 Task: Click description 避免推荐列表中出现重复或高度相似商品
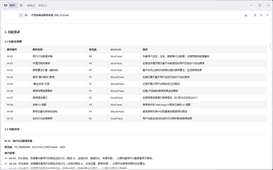pos(165,112)
